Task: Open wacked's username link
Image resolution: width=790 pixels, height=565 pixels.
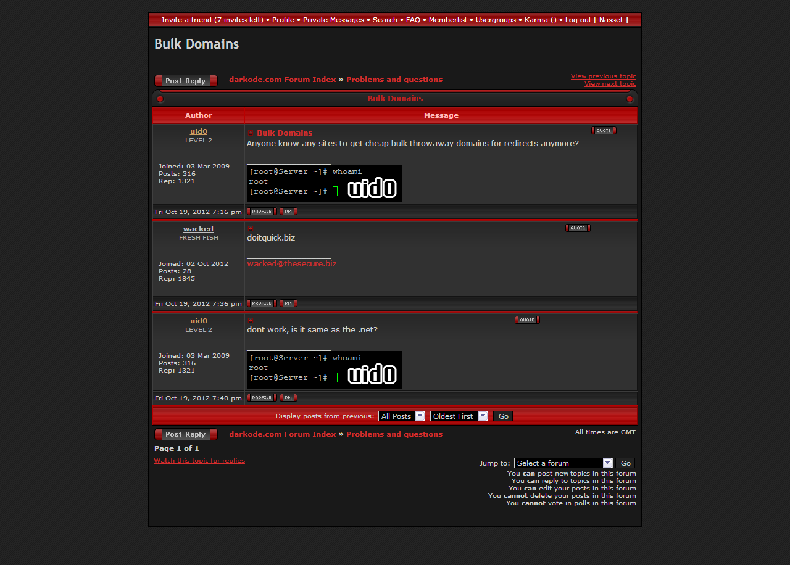Action: (x=198, y=229)
